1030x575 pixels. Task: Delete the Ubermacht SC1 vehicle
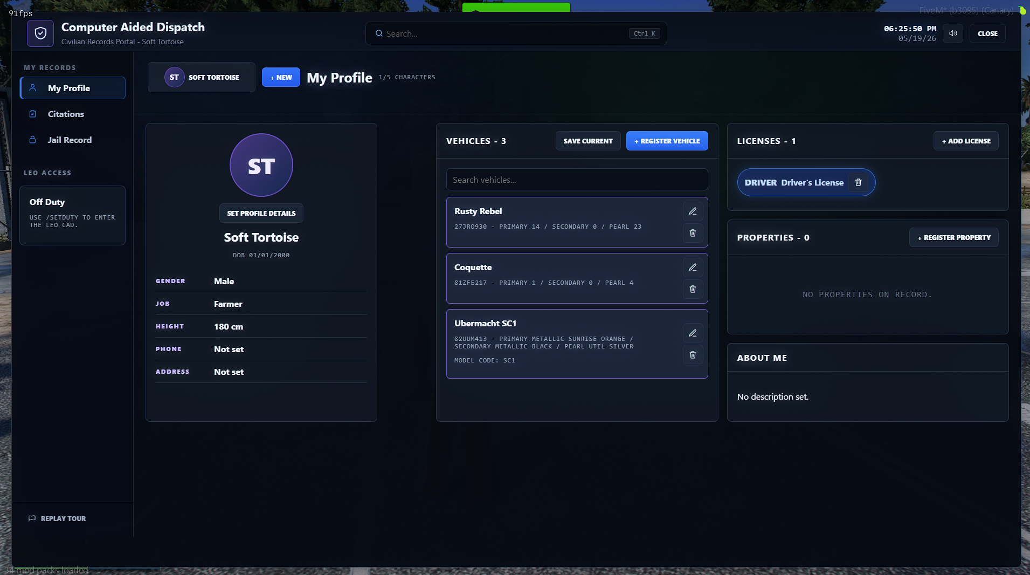pos(693,355)
